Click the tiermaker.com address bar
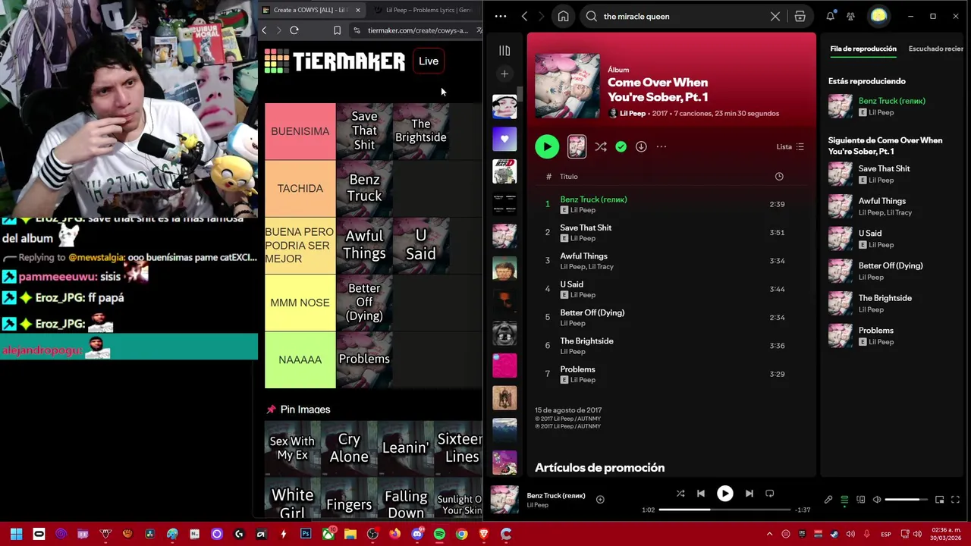Image resolution: width=971 pixels, height=546 pixels. 417,30
